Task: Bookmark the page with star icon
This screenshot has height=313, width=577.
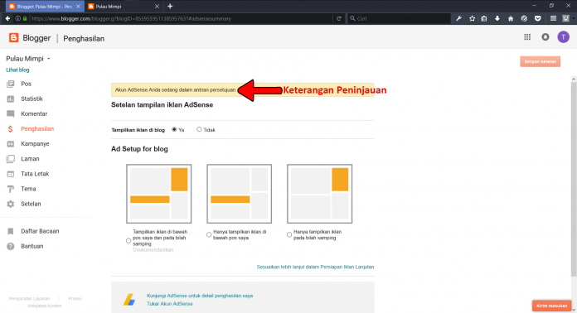Action: (x=472, y=18)
